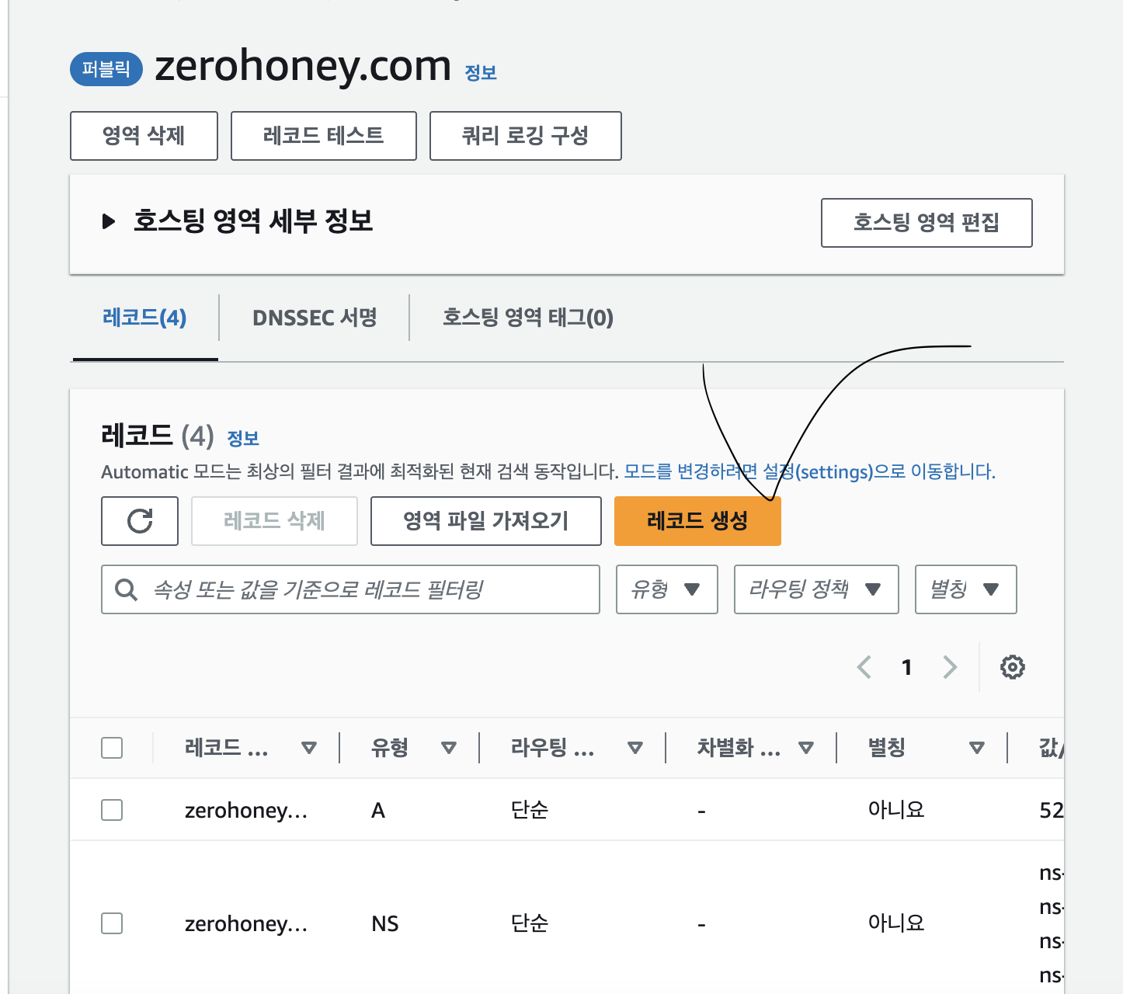This screenshot has height=994, width=1123.
Task: Sort by 라우팅 column arrow
Action: click(x=635, y=748)
